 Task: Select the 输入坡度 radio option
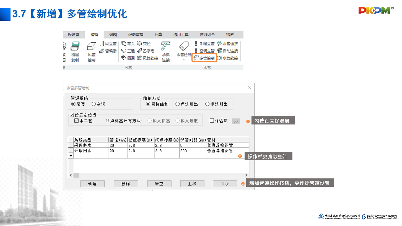(187, 121)
